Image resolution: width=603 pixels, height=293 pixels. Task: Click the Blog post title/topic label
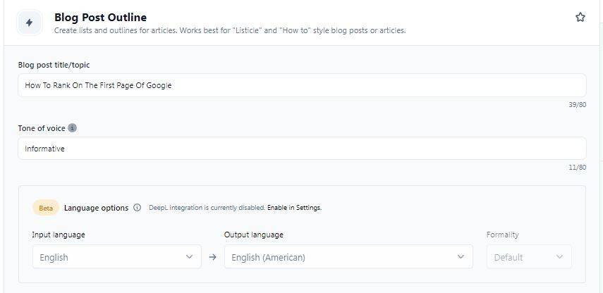[x=54, y=65]
